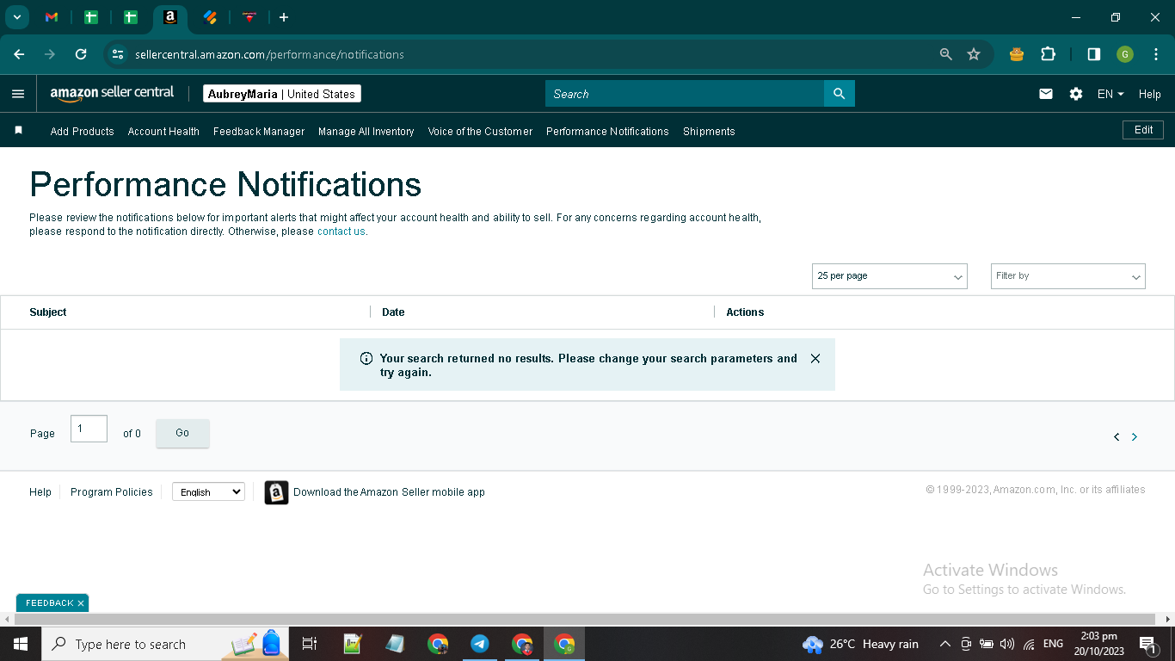Reload the current page
The width and height of the screenshot is (1175, 661).
pyautogui.click(x=81, y=54)
